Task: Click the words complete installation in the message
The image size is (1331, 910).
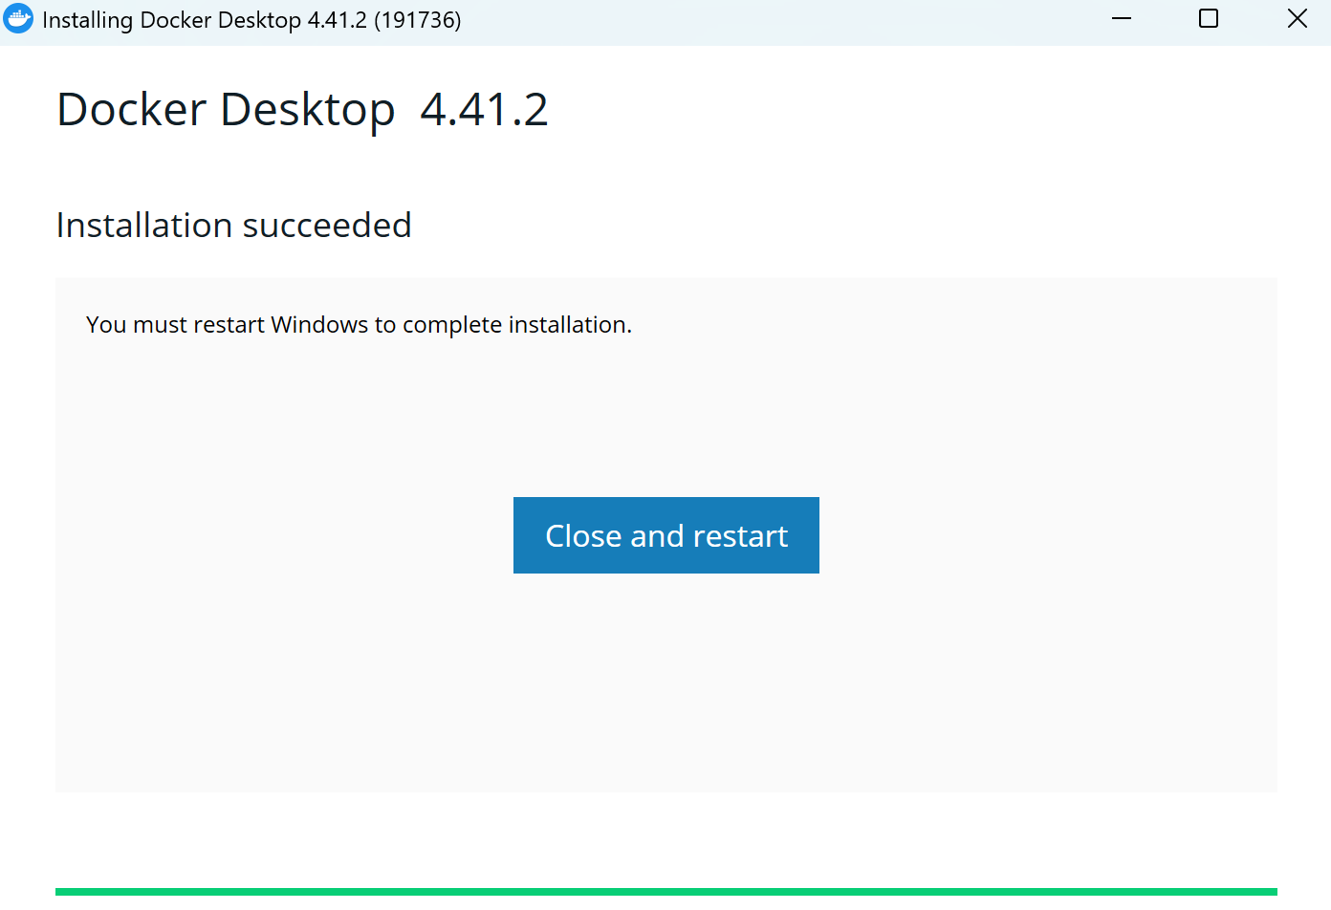Action: coord(516,325)
